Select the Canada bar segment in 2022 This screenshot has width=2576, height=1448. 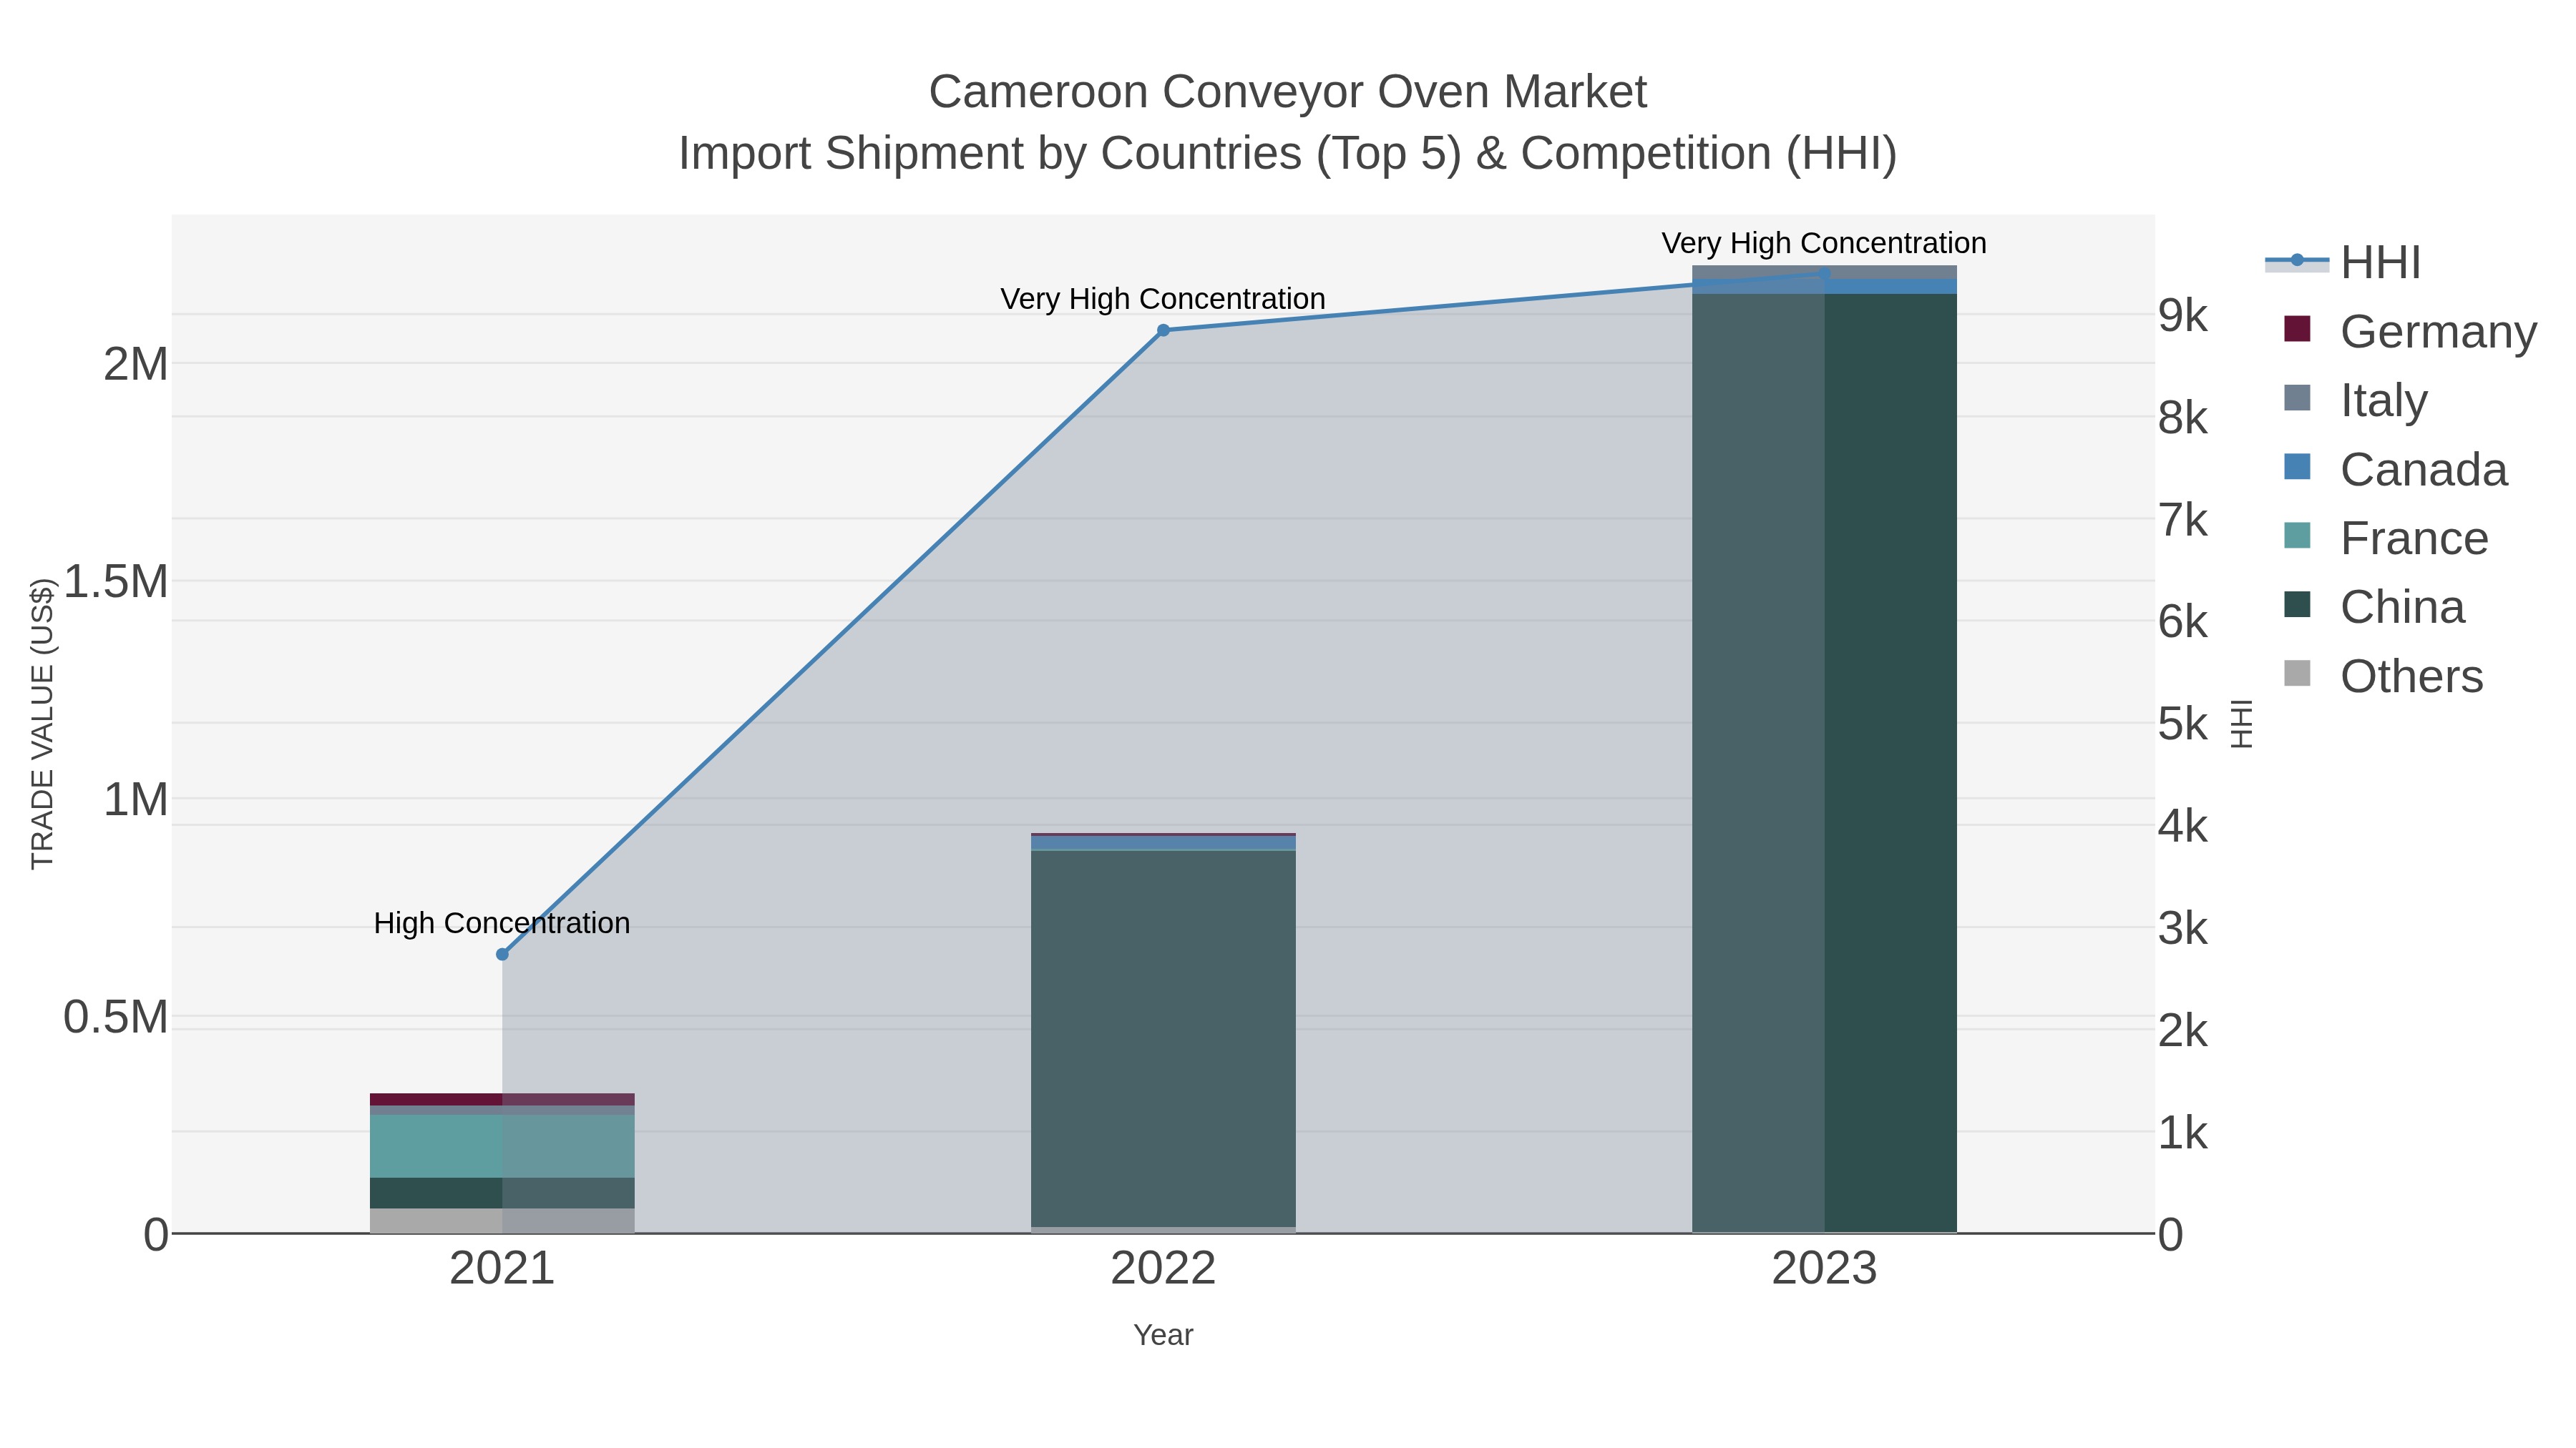click(1163, 844)
